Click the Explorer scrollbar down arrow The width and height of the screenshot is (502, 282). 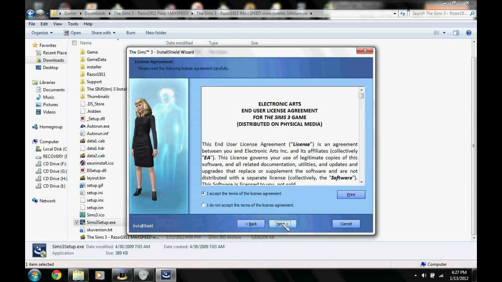474,238
